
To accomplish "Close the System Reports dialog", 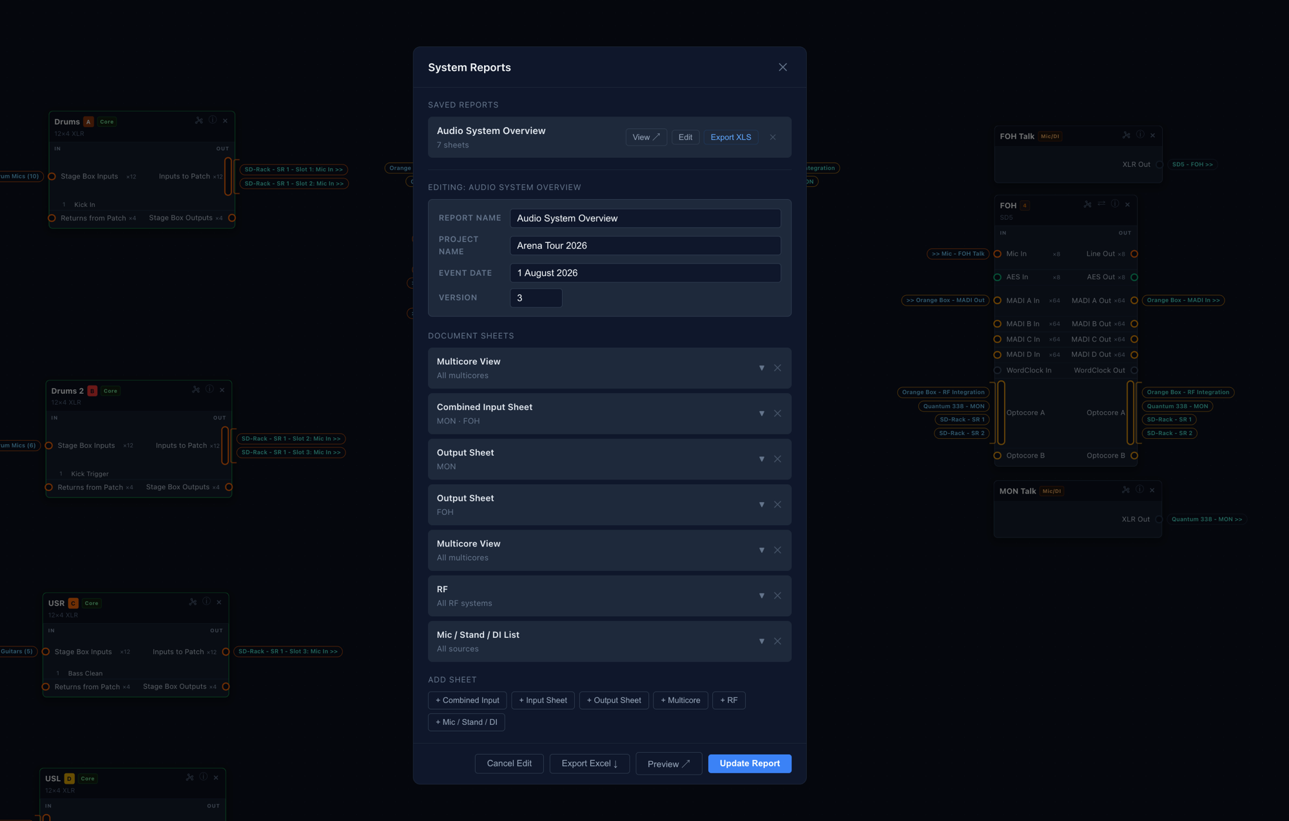I will 782,67.
